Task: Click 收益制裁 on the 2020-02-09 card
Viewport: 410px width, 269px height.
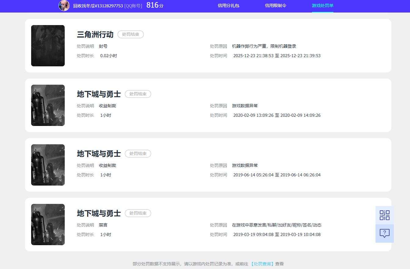Action: pyautogui.click(x=107, y=106)
